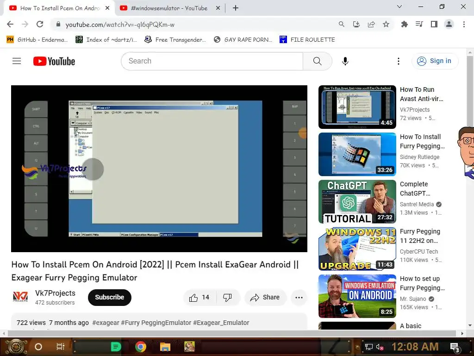Click the Share button under video
The height and width of the screenshot is (356, 474).
click(x=265, y=297)
